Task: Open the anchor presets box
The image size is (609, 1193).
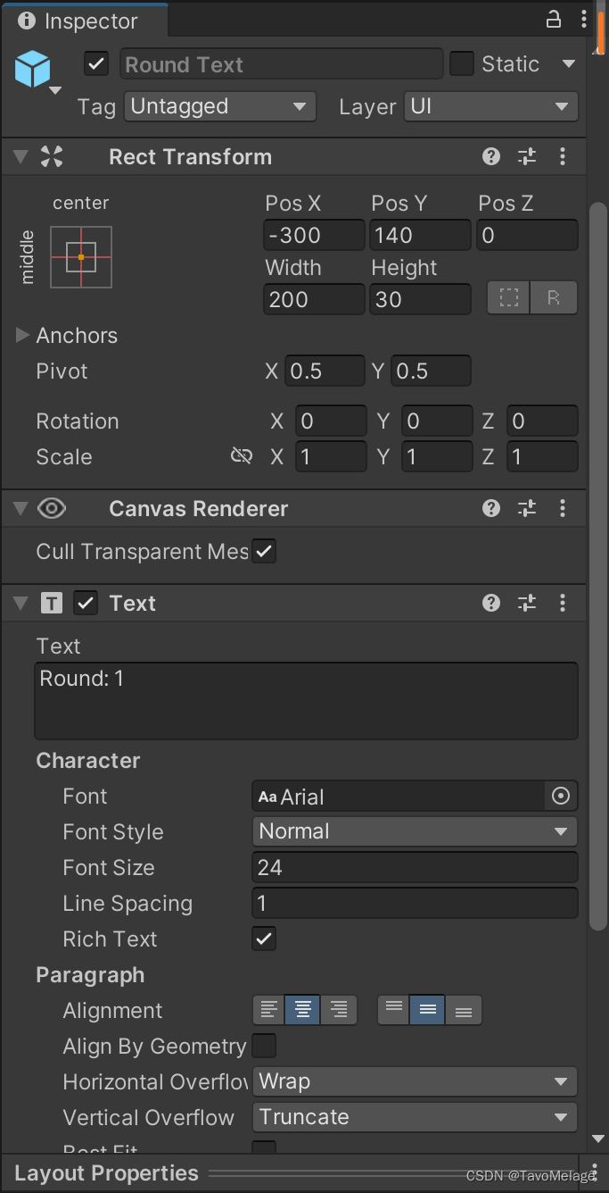Action: (81, 257)
